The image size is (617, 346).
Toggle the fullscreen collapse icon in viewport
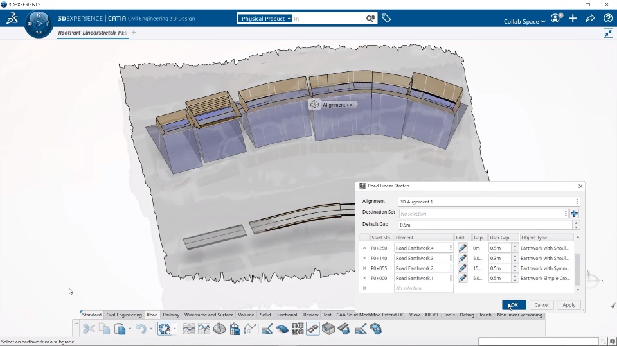coord(608,33)
